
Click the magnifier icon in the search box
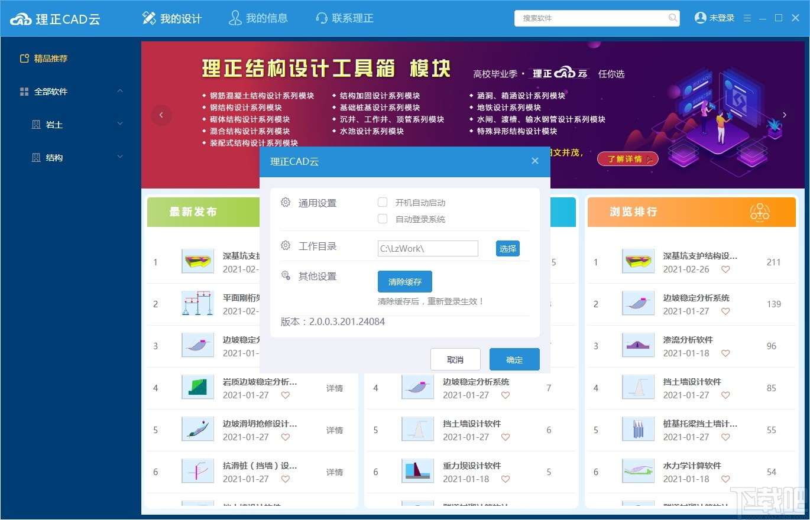(x=673, y=18)
